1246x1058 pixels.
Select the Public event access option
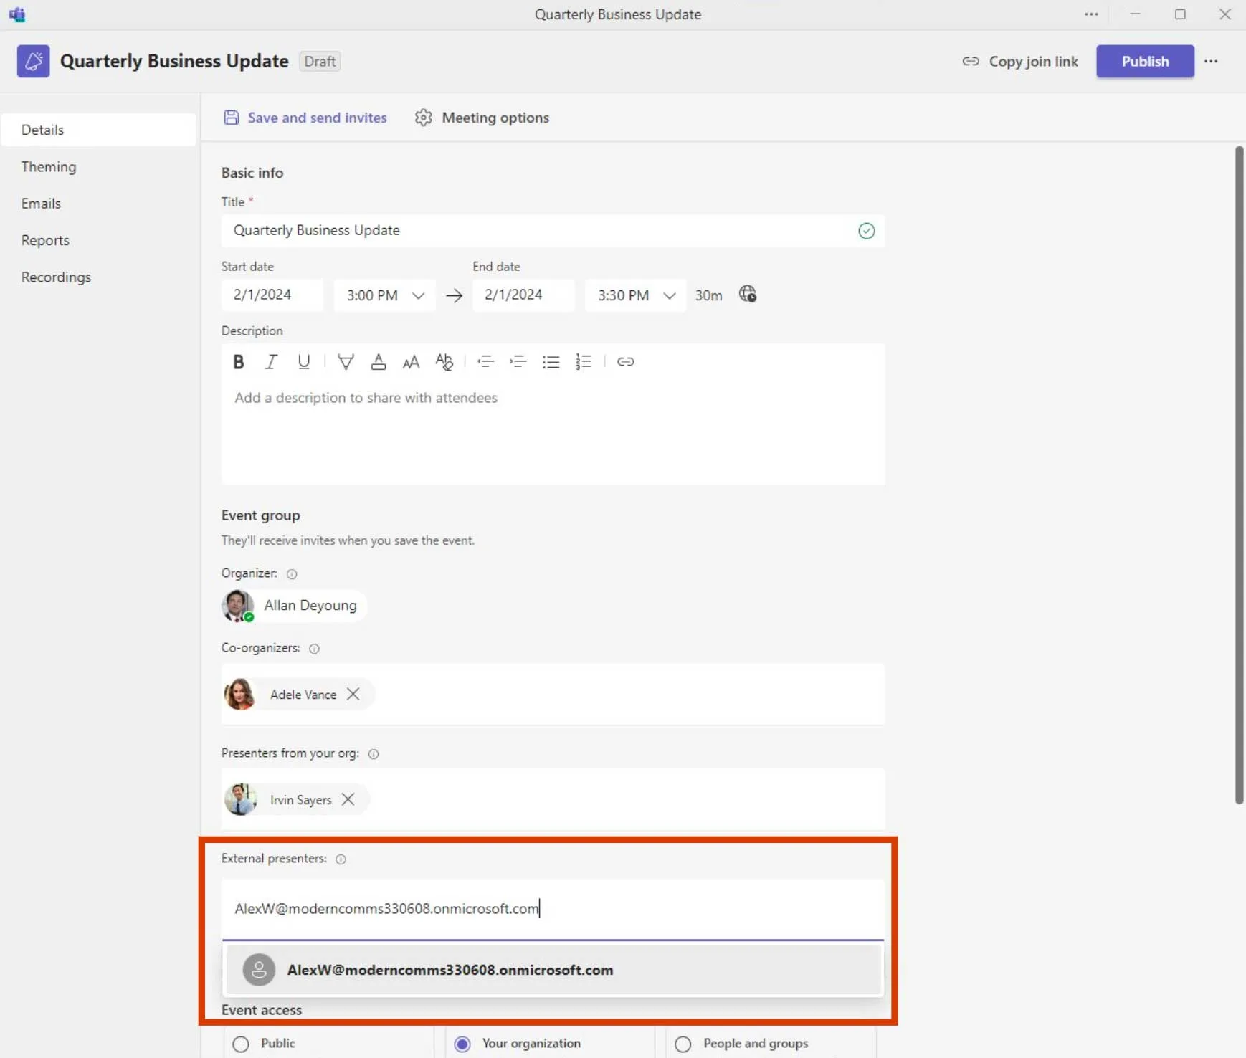pos(241,1044)
